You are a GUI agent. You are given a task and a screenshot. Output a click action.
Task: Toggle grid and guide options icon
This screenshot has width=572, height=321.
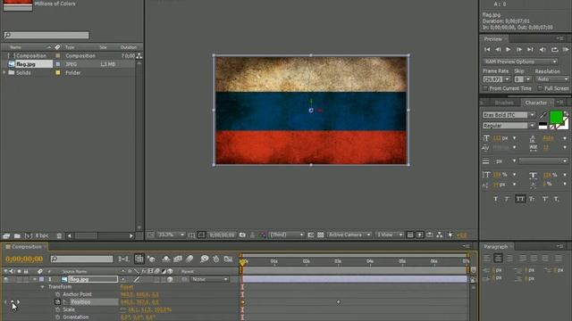(x=191, y=235)
